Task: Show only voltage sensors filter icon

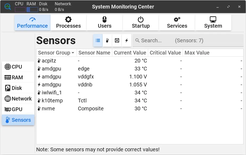Action: click(127, 40)
